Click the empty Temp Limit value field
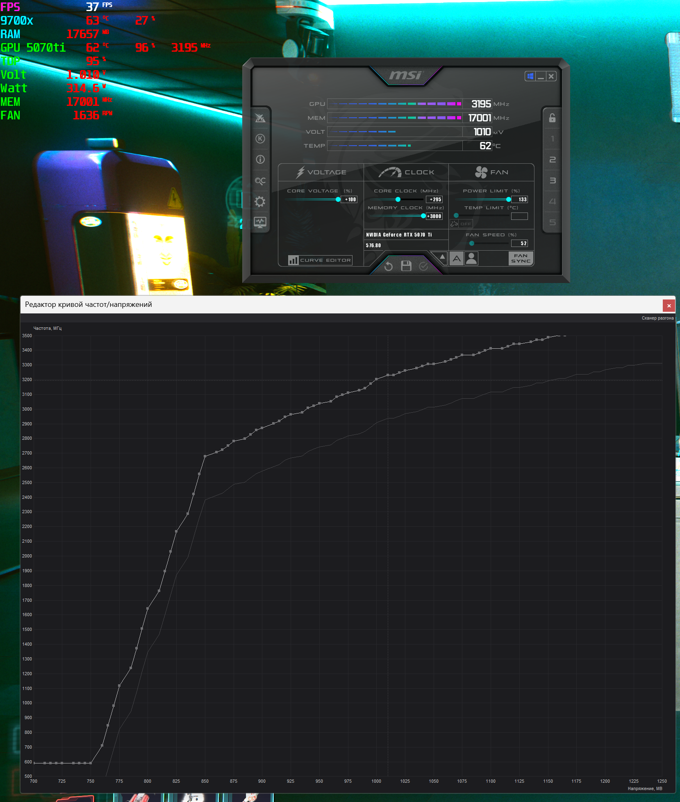This screenshot has height=802, width=680. click(520, 216)
